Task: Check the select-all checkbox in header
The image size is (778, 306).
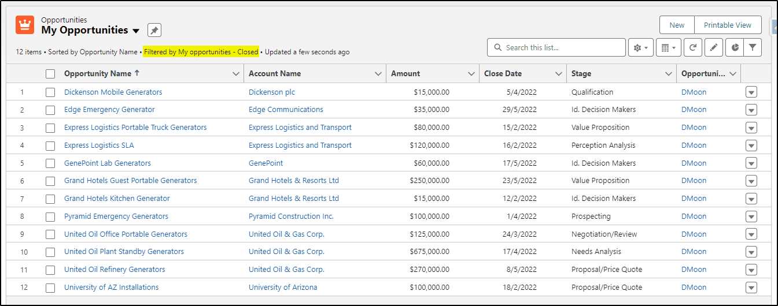Action: coord(50,74)
